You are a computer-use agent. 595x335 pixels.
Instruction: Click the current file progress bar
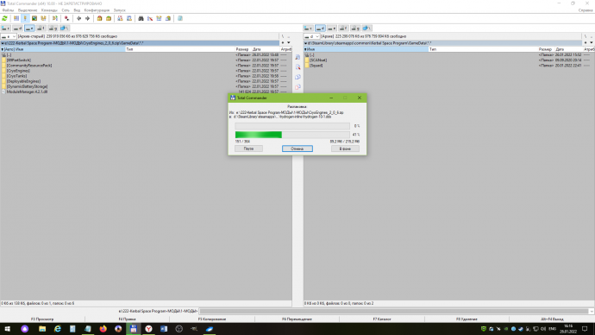pos(292,126)
